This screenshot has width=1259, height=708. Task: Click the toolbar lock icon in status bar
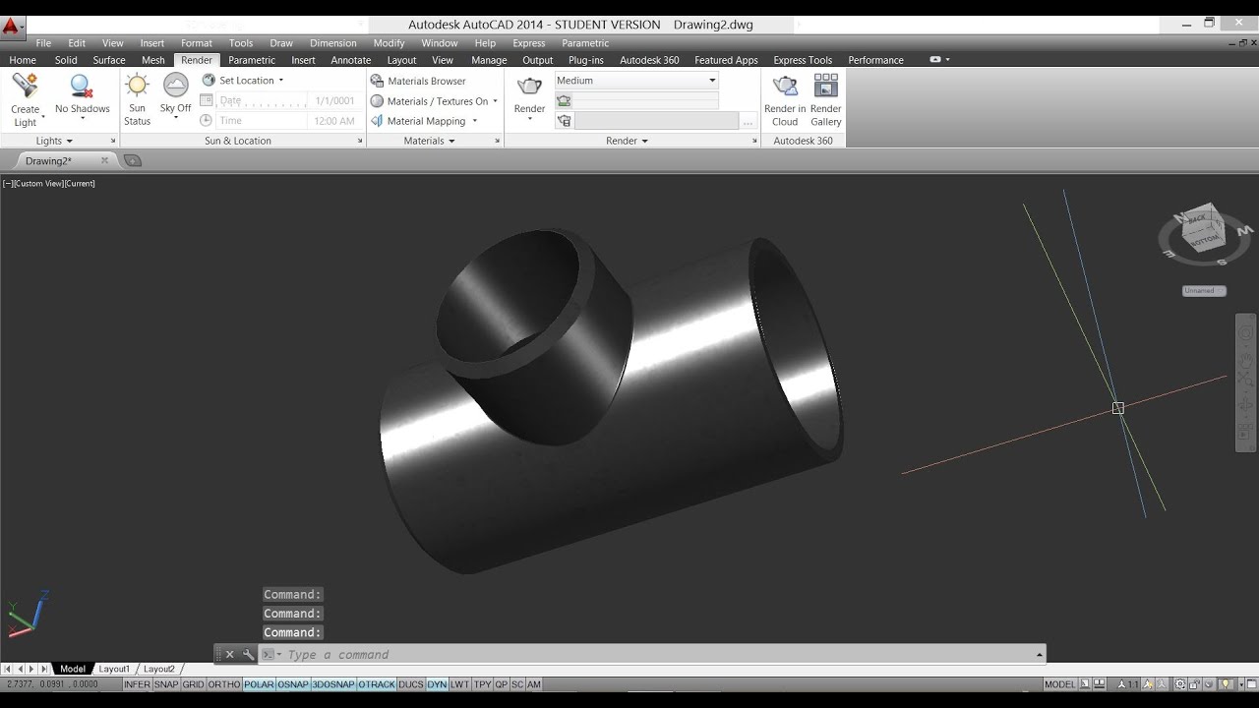(1194, 684)
